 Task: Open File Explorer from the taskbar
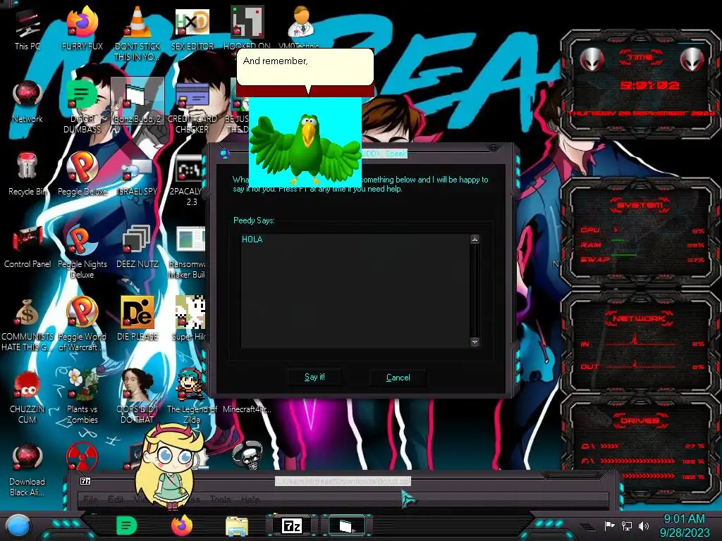(x=237, y=526)
